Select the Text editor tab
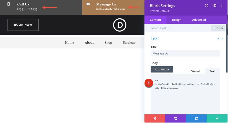Image resolution: width=228 pixels, height=123 pixels. coord(212,71)
